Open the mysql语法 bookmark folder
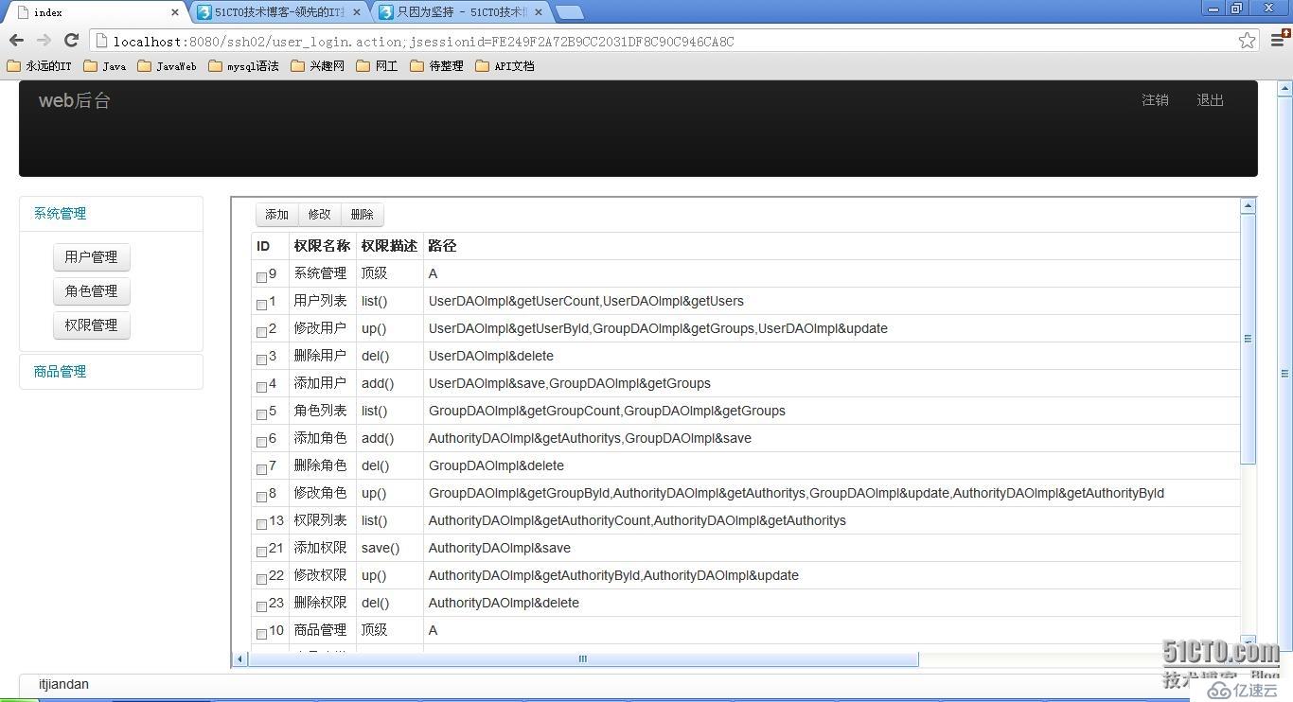The width and height of the screenshot is (1293, 702). point(243,66)
